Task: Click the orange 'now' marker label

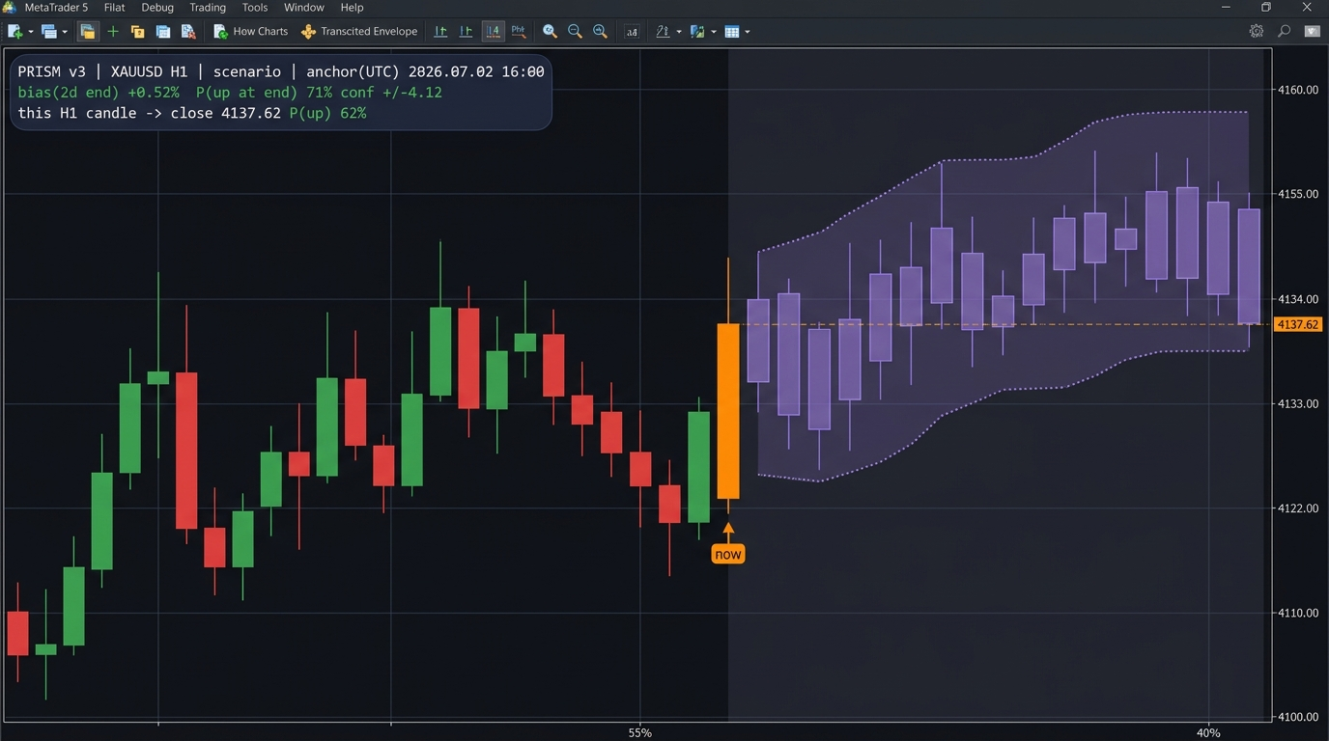Action: [x=728, y=554]
